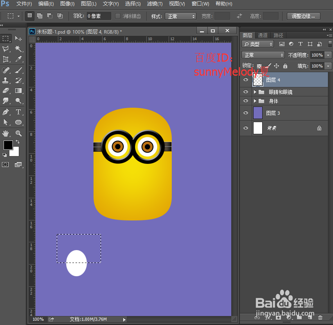Select the Zoom tool
Image resolution: width=333 pixels, height=325 pixels.
coord(18,133)
